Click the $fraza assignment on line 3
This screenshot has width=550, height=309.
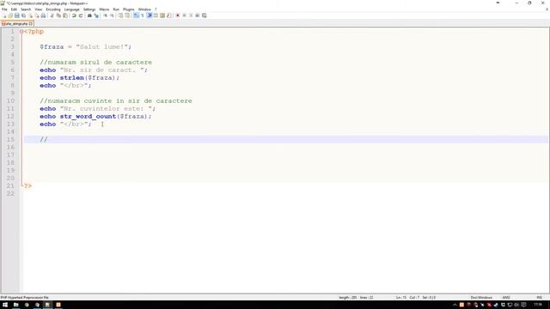(x=85, y=47)
